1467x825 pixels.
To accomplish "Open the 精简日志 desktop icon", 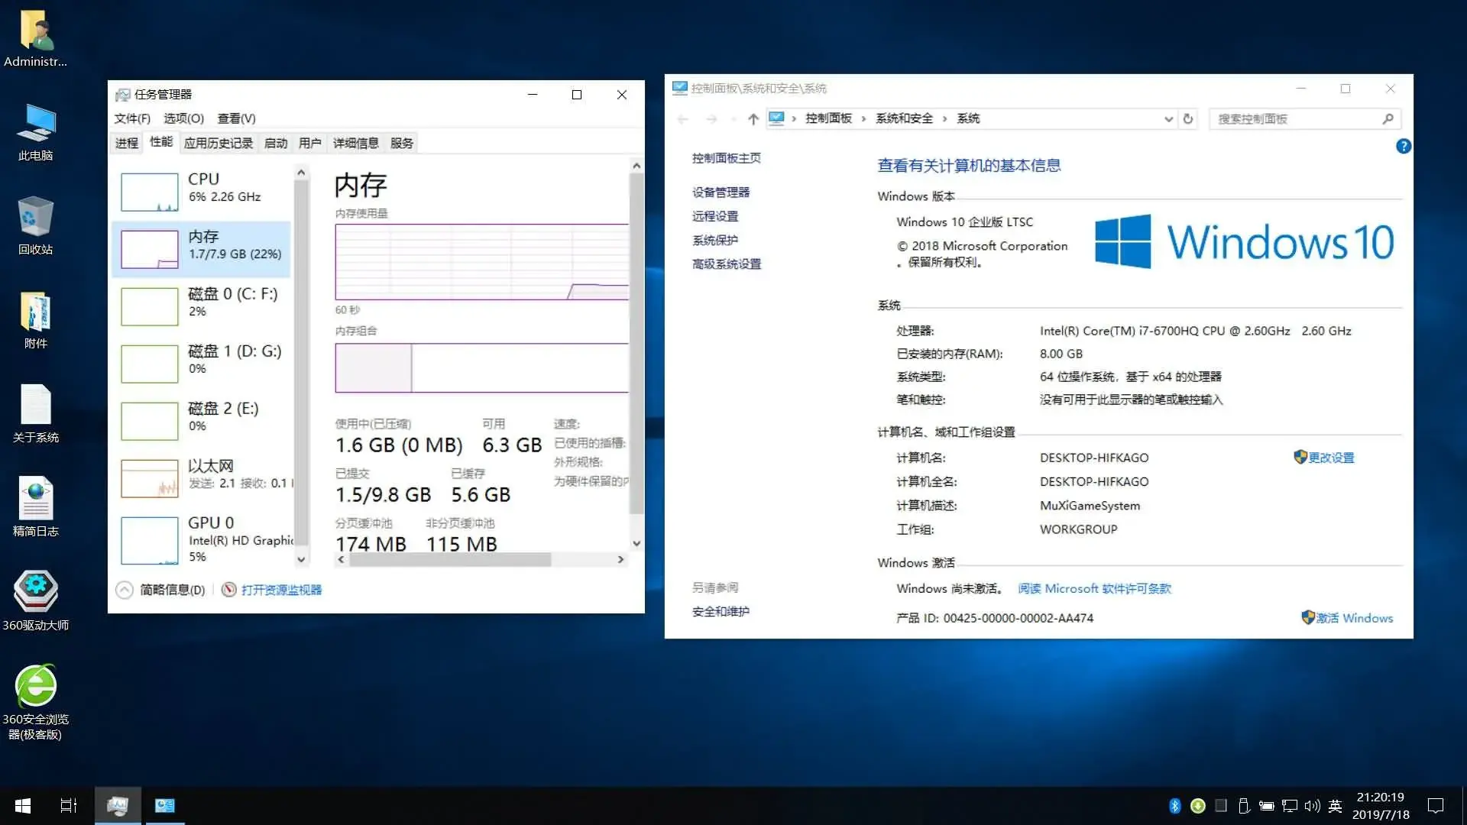I will (x=36, y=507).
